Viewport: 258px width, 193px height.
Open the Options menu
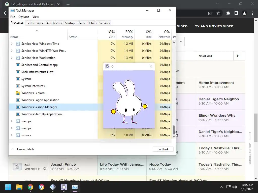pos(24,17)
